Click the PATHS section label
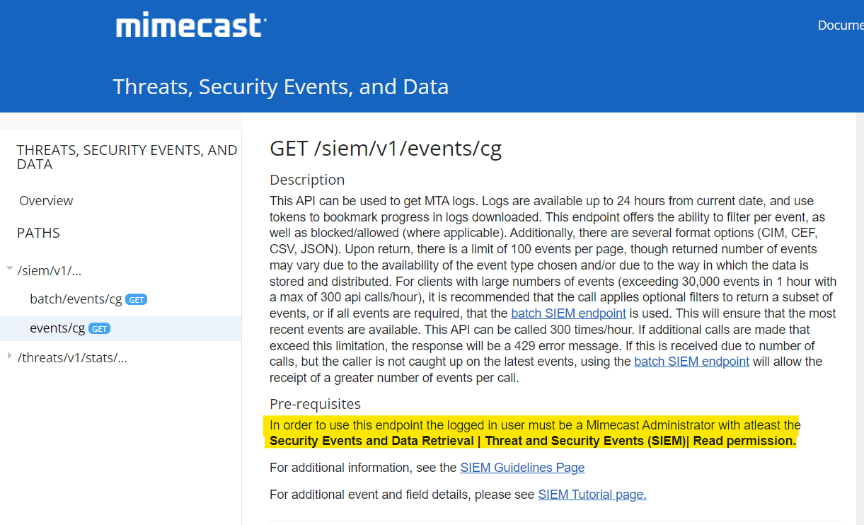This screenshot has width=864, height=525. click(38, 233)
